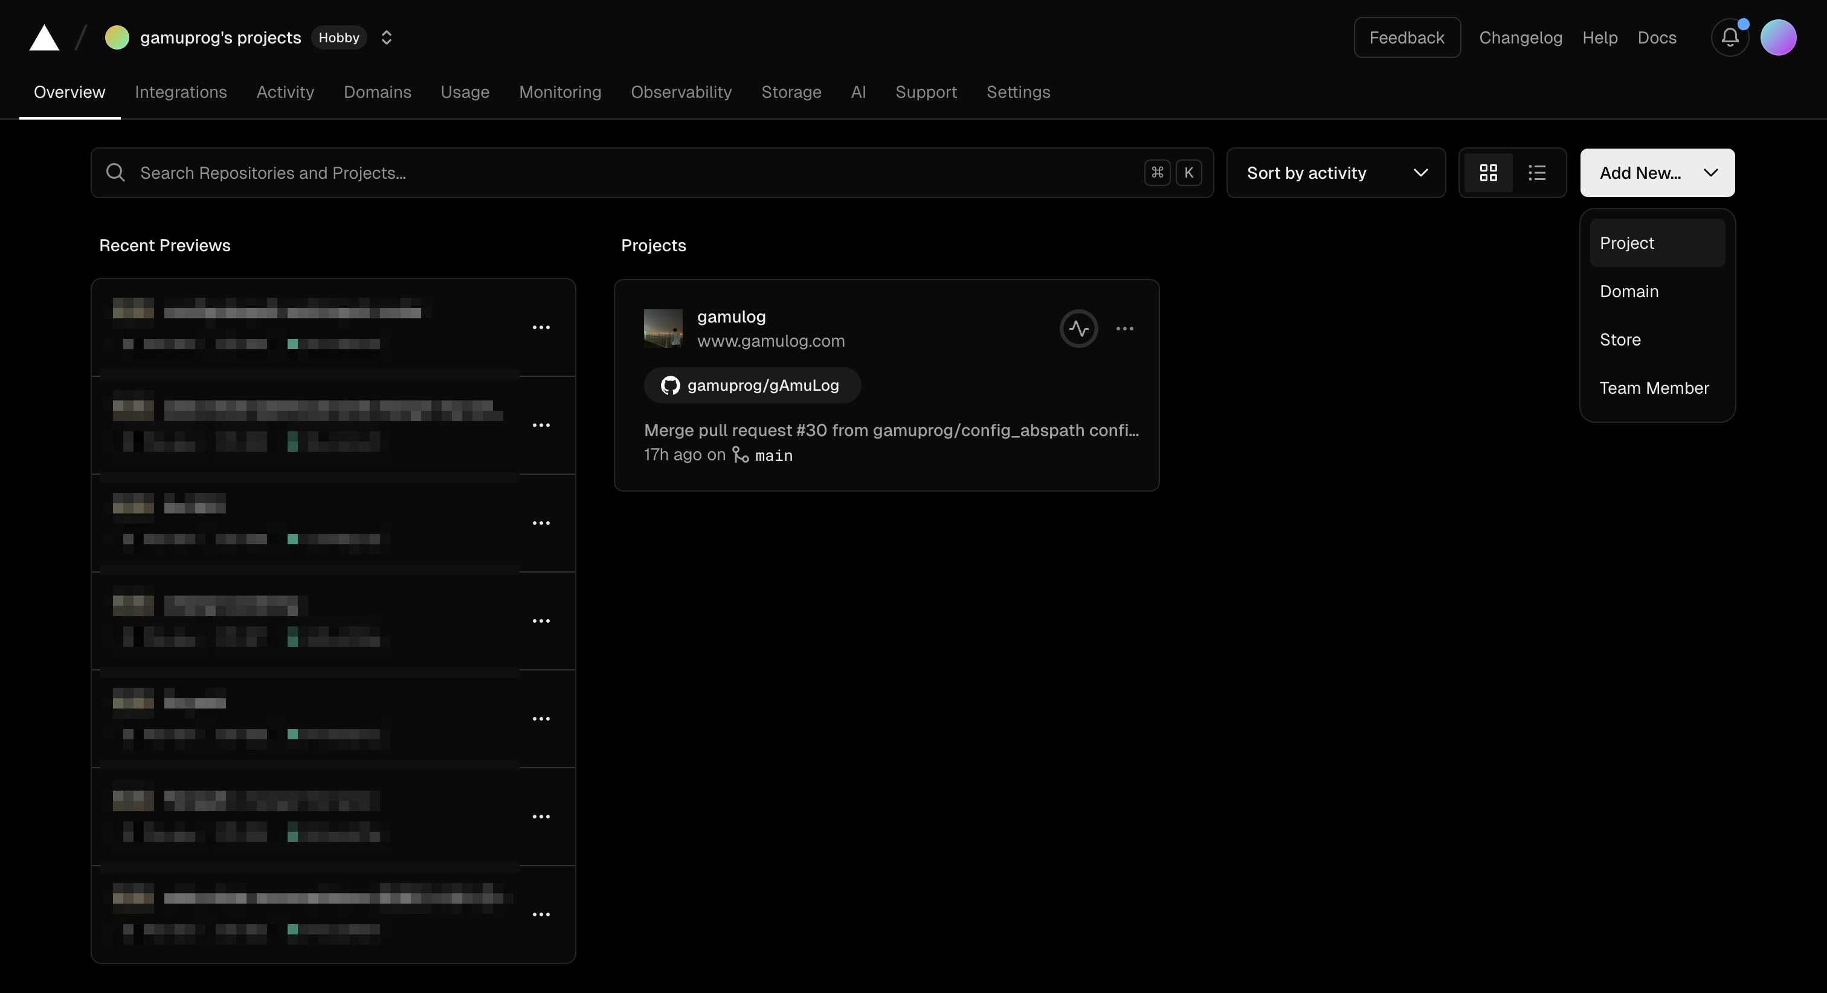Open the gamulog activity pulse icon
Image resolution: width=1827 pixels, height=993 pixels.
pyautogui.click(x=1078, y=328)
